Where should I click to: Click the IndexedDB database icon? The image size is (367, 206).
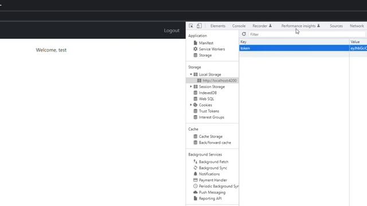pyautogui.click(x=196, y=93)
